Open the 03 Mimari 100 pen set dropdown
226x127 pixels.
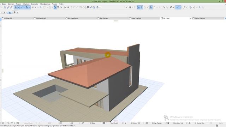[144, 123]
